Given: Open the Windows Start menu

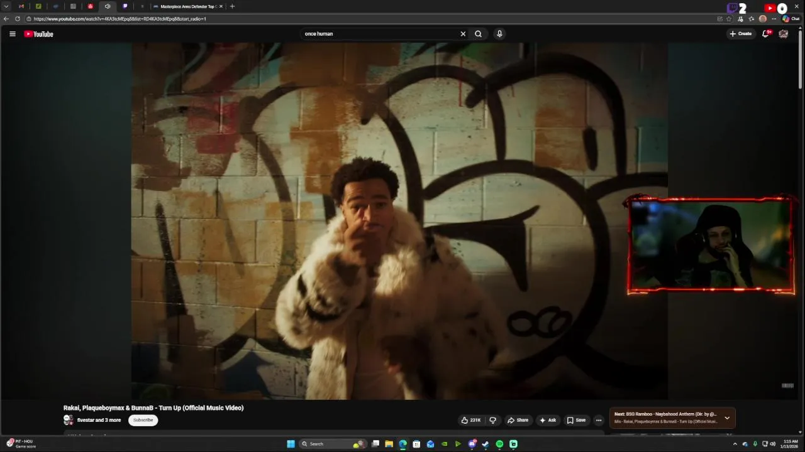Looking at the screenshot, I should (291, 444).
